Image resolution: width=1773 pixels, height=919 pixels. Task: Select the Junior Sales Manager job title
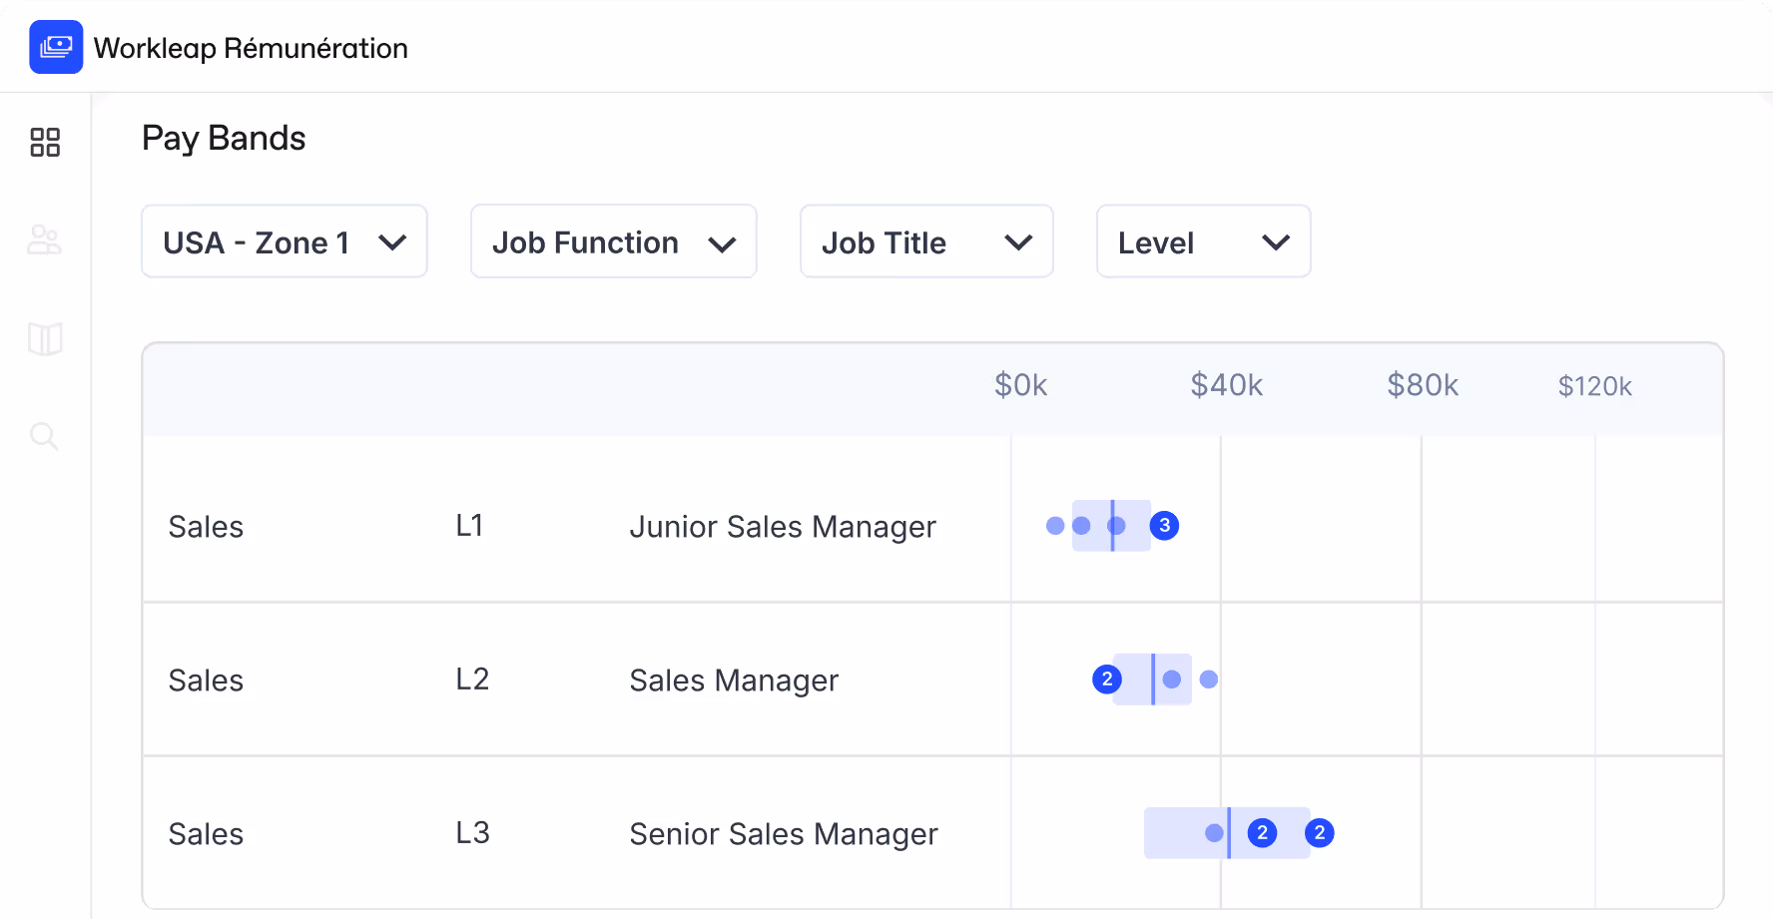pos(783,527)
